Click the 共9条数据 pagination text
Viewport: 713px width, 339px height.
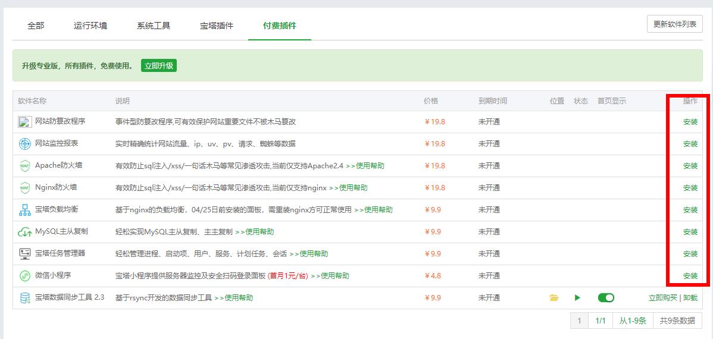[677, 321]
